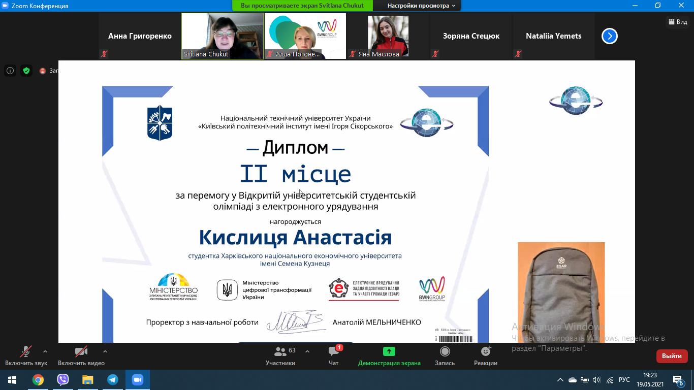Click II місце heading on diploma

click(295, 174)
